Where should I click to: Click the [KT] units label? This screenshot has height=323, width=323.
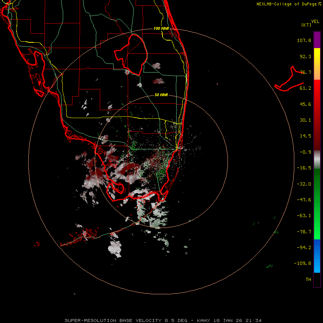[306, 25]
